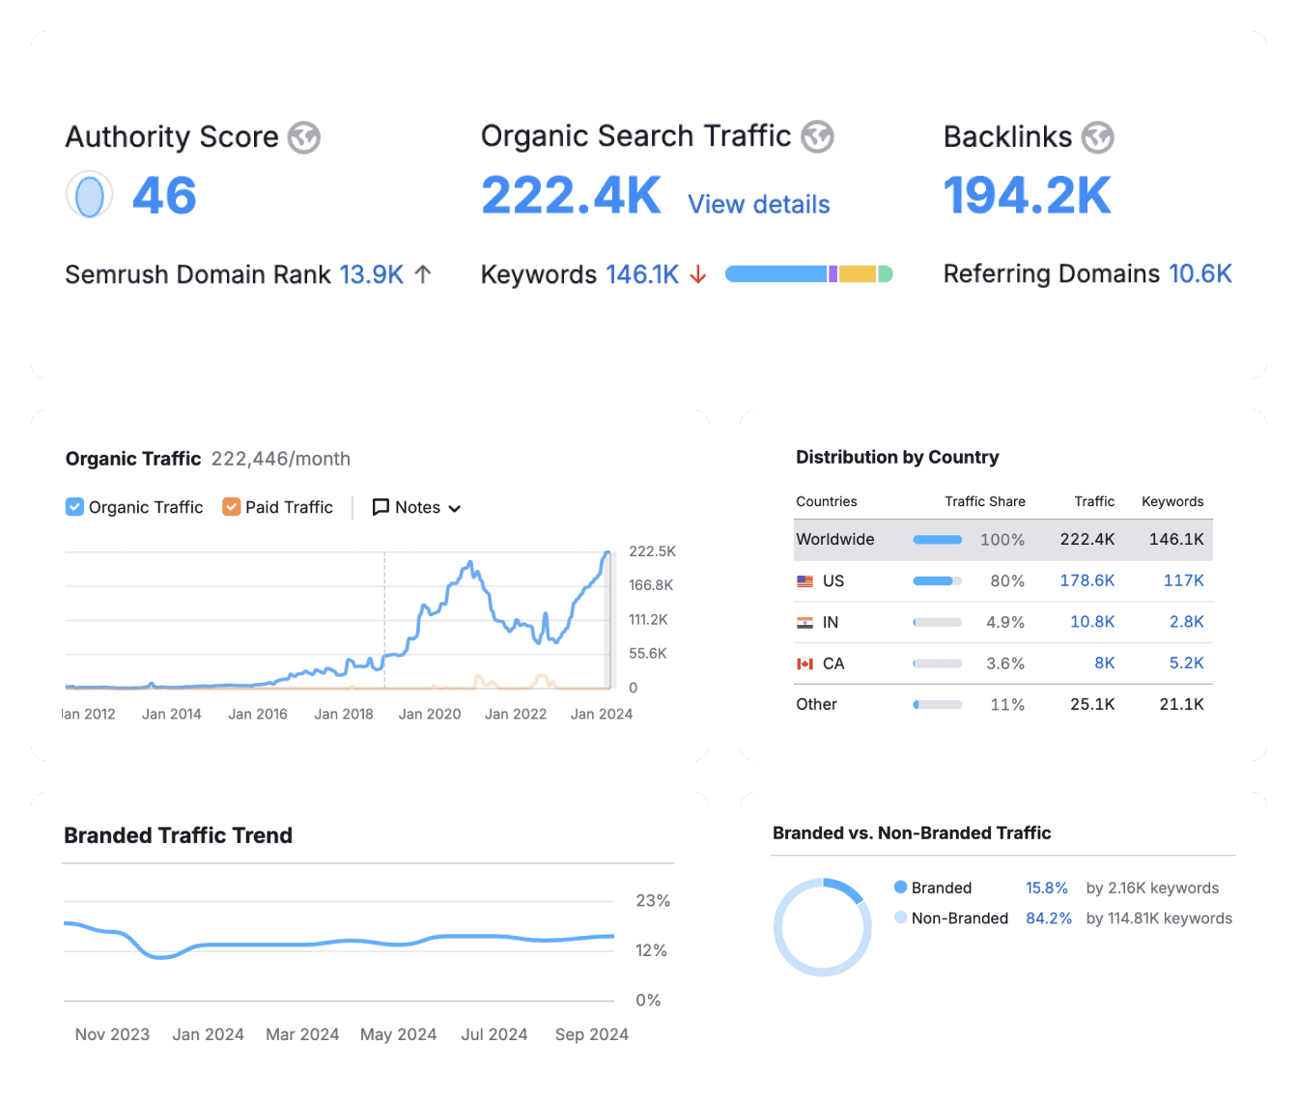This screenshot has width=1298, height=1101.
Task: Click the Worldwide traffic share bar
Action: pos(937,540)
